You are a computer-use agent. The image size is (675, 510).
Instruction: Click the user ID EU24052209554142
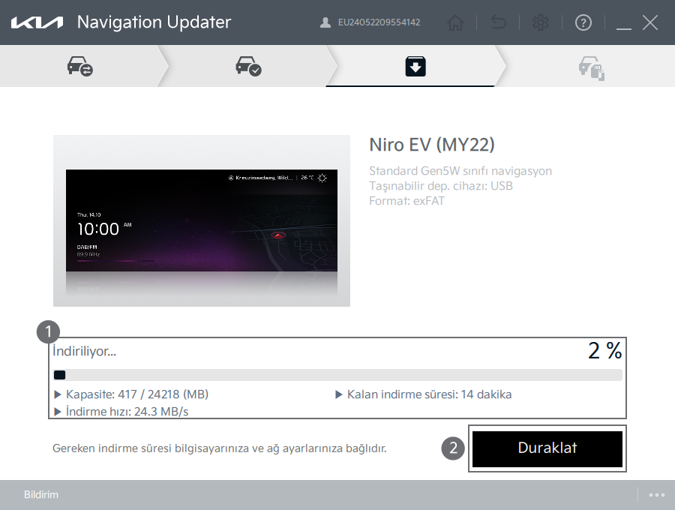pos(379,22)
